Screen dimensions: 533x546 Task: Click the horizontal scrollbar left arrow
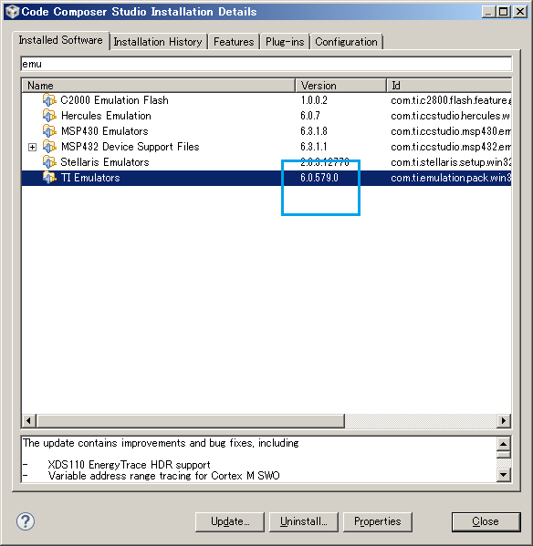click(x=29, y=420)
